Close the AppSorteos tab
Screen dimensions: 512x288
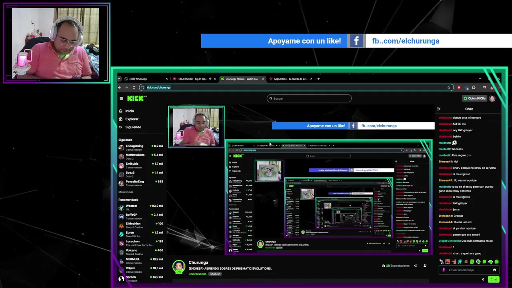311,79
